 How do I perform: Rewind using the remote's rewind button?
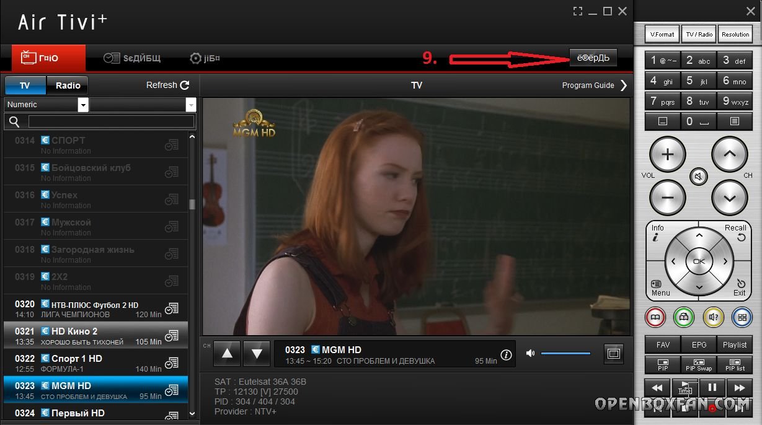(x=657, y=387)
